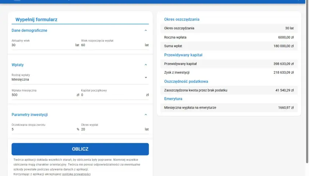Select the Przewidywany kapitał 398 633,09 zł row
Image resolution: width=309 pixels, height=176 pixels.
[229, 64]
